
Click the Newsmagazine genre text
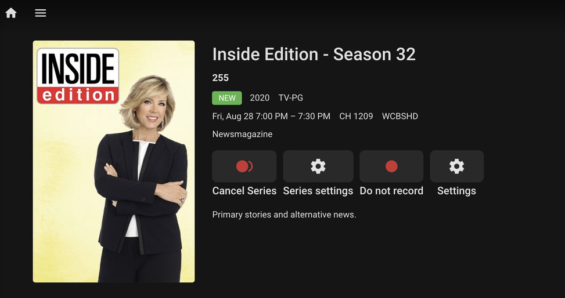pos(242,135)
